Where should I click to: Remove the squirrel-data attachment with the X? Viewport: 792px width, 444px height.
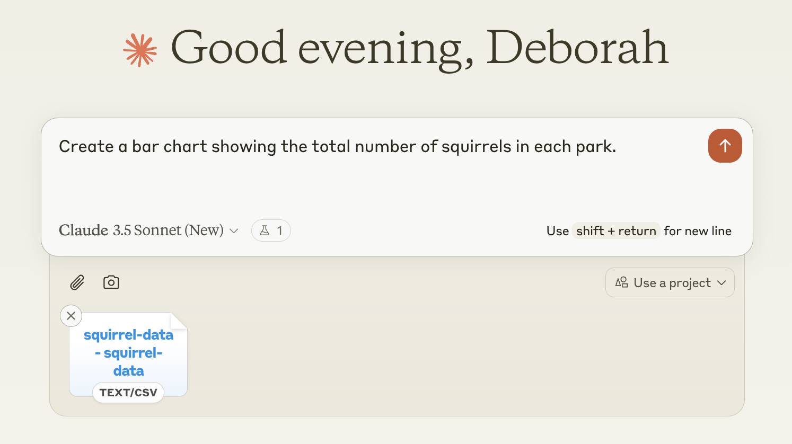coord(71,316)
